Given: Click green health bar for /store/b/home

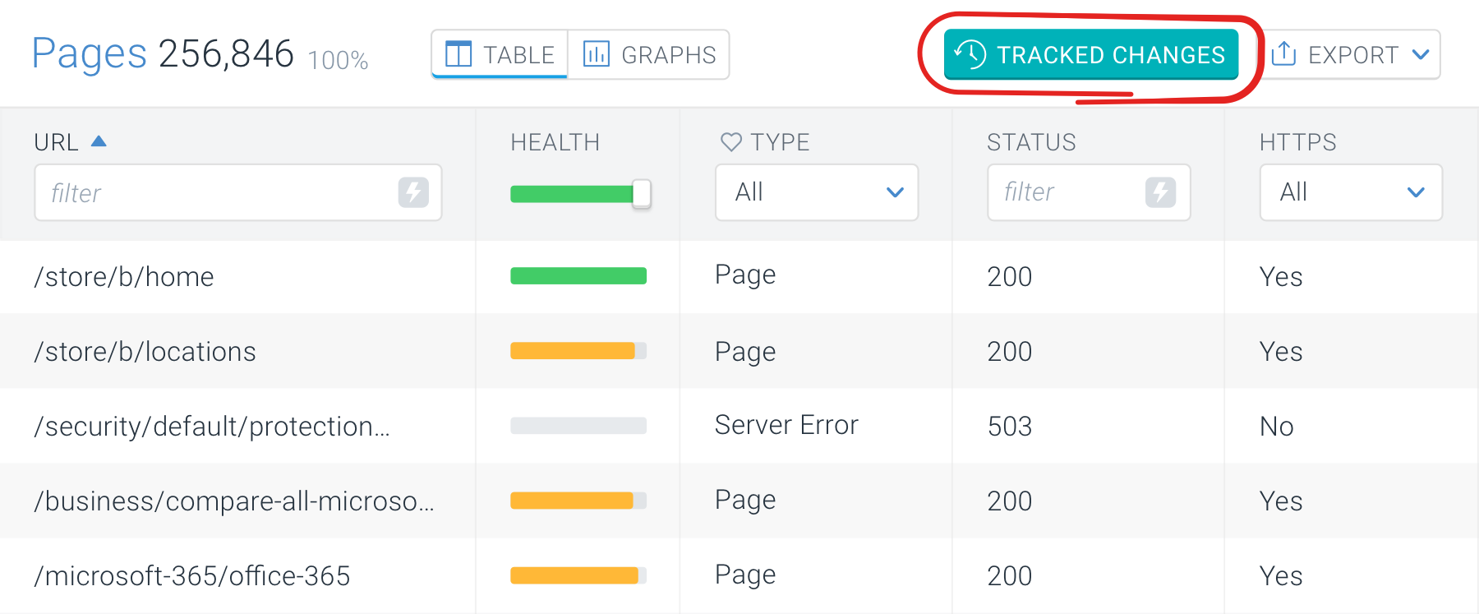Looking at the screenshot, I should 578,276.
